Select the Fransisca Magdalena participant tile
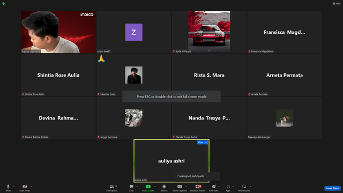Viewport: 343px width, 193px height. click(285, 32)
